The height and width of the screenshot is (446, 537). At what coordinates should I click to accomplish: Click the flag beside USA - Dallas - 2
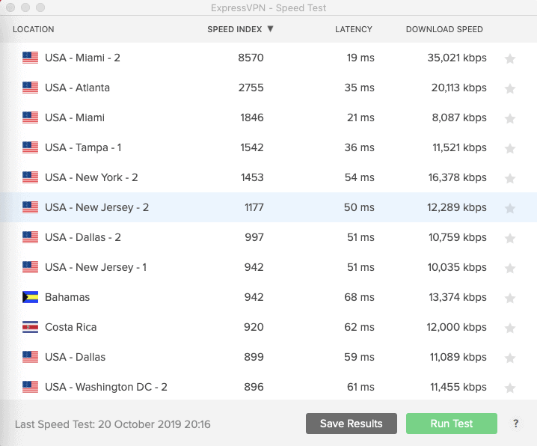[x=30, y=237]
